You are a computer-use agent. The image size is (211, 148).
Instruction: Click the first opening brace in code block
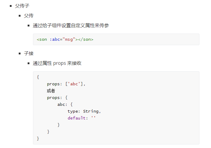tap(38, 77)
